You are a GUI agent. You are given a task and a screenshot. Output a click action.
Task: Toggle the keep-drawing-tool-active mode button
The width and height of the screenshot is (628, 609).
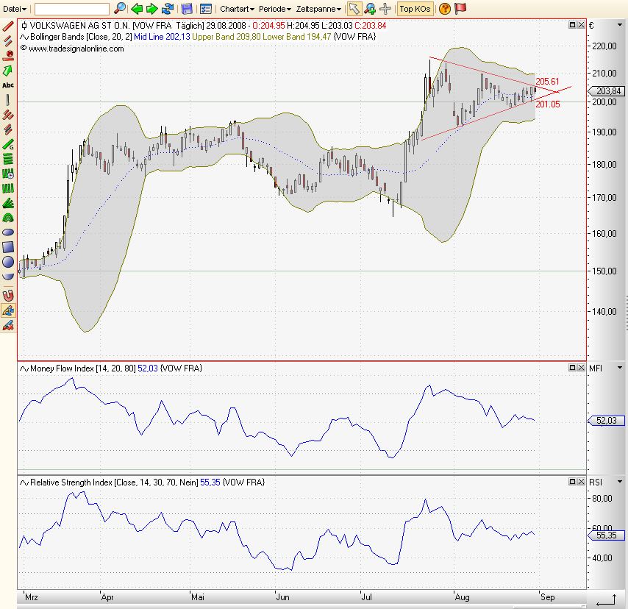click(8, 310)
